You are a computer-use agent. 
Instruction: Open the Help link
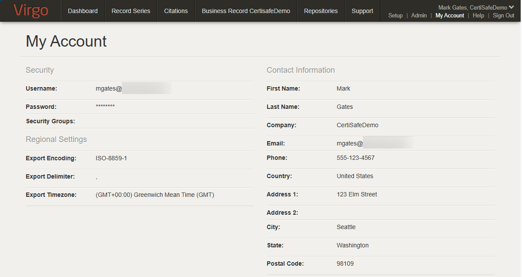click(478, 16)
